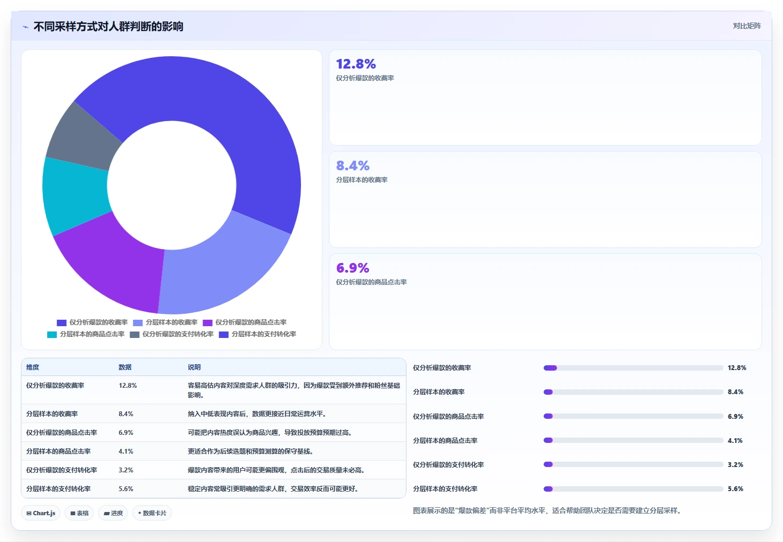This screenshot has height=542, width=783.
Task: Click progress bar for 仅分析爆款的商品点击率
Action: click(x=633, y=416)
